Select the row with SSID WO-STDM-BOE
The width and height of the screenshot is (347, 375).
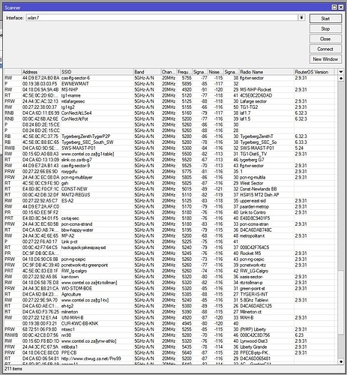pos(170,289)
